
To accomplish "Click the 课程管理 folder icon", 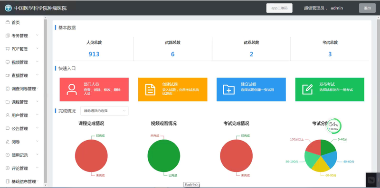I will click(x=8, y=102).
